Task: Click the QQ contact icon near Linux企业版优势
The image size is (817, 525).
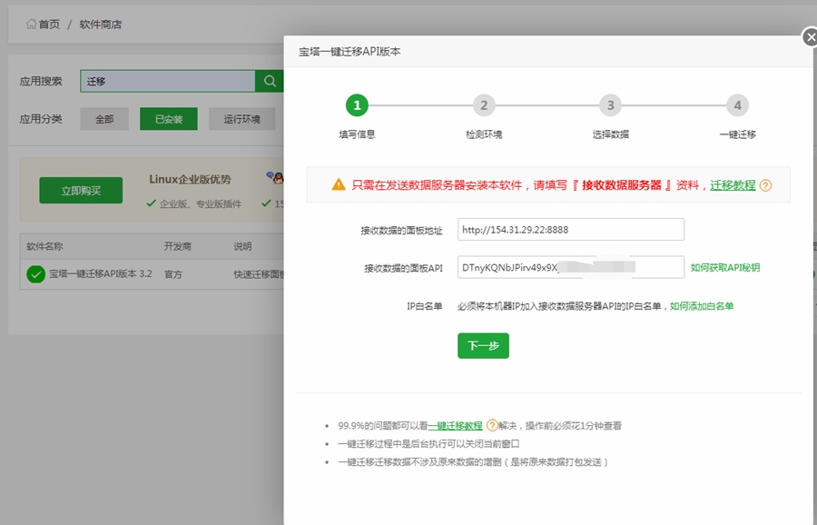Action: tap(277, 179)
